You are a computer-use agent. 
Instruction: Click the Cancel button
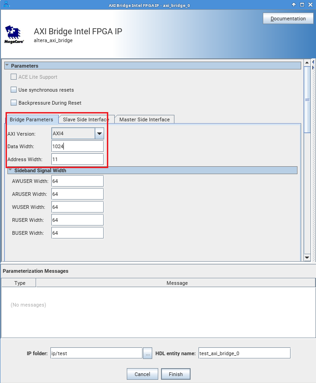tap(142, 374)
